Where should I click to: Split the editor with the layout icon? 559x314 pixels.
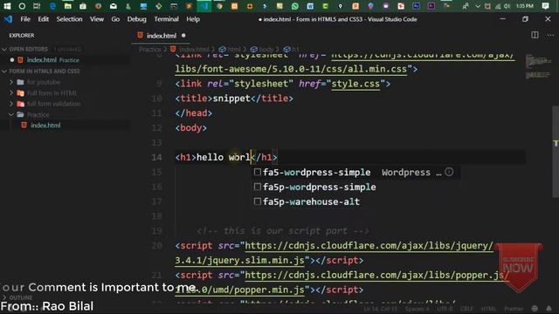pyautogui.click(x=535, y=35)
